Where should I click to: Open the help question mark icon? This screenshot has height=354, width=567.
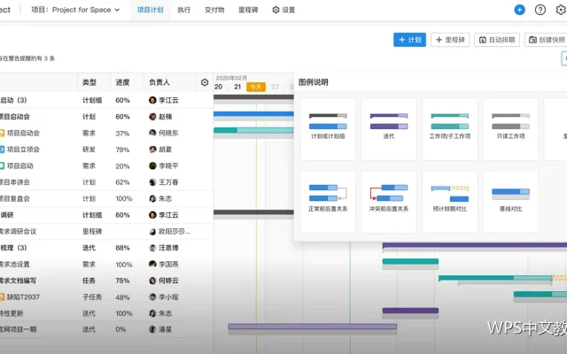540,10
